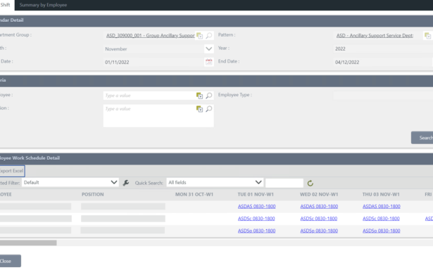
Task: Click the MON 31 OCT-W1 column header
Action: click(194, 195)
